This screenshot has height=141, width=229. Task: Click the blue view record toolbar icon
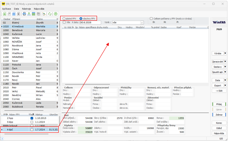click(14, 14)
